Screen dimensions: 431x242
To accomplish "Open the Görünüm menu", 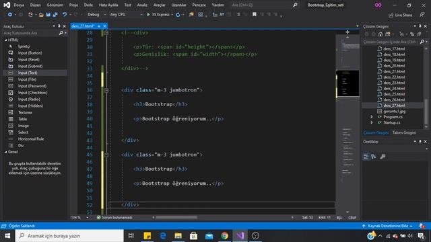I will coord(55,5).
